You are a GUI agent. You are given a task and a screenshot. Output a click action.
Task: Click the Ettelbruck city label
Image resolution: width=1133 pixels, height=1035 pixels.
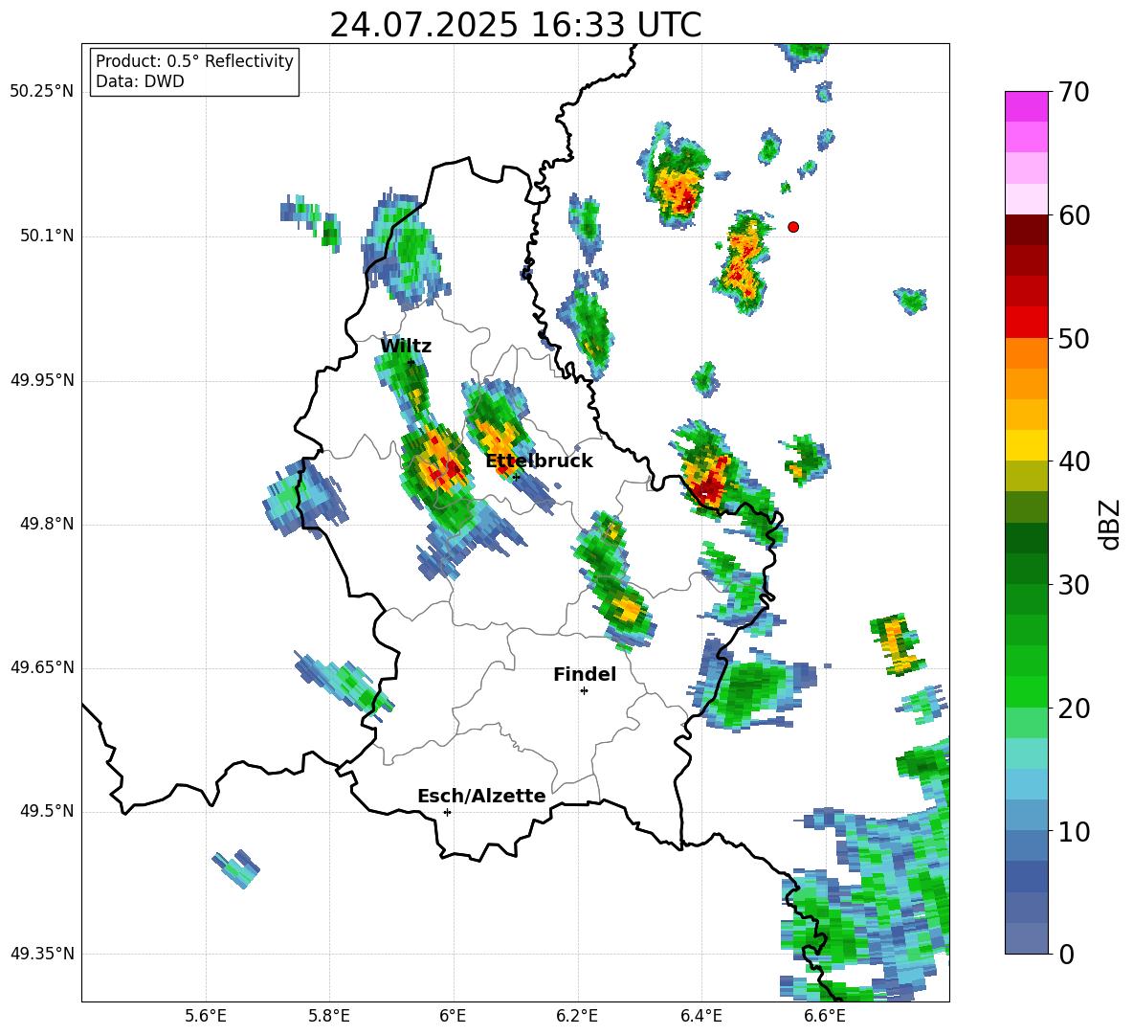[539, 461]
